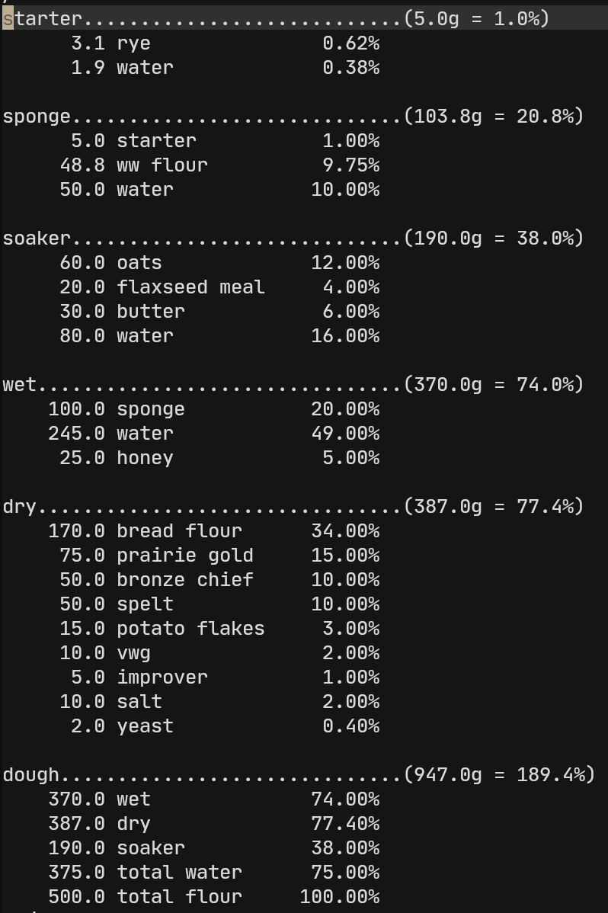Click the spelt ingredient
This screenshot has width=608, height=913.
pyautogui.click(x=145, y=604)
